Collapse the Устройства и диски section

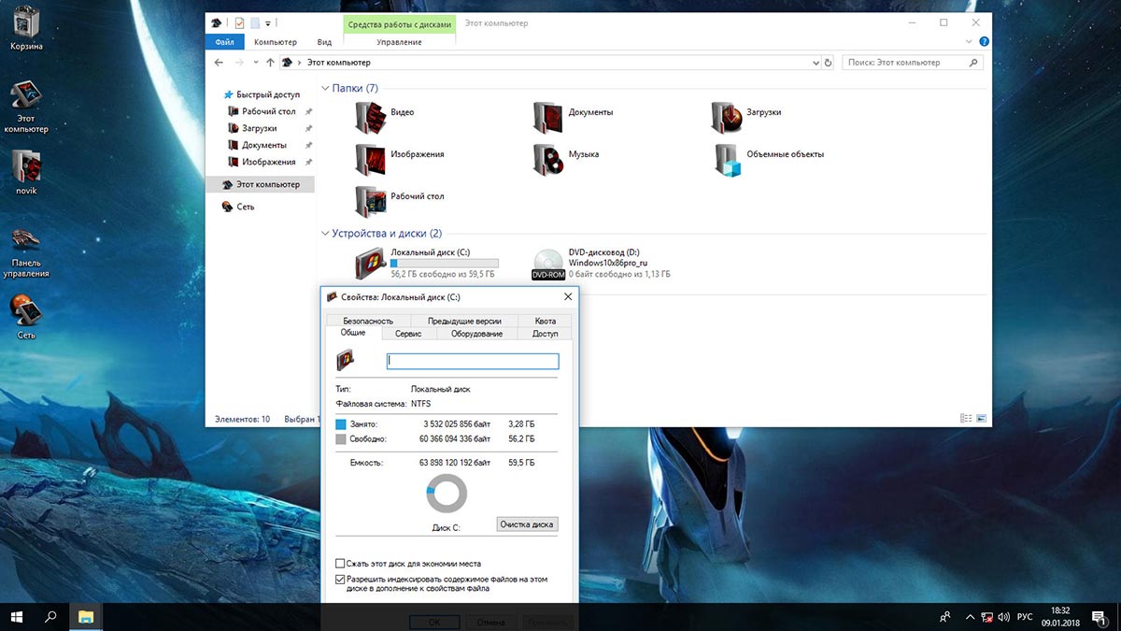(x=326, y=234)
